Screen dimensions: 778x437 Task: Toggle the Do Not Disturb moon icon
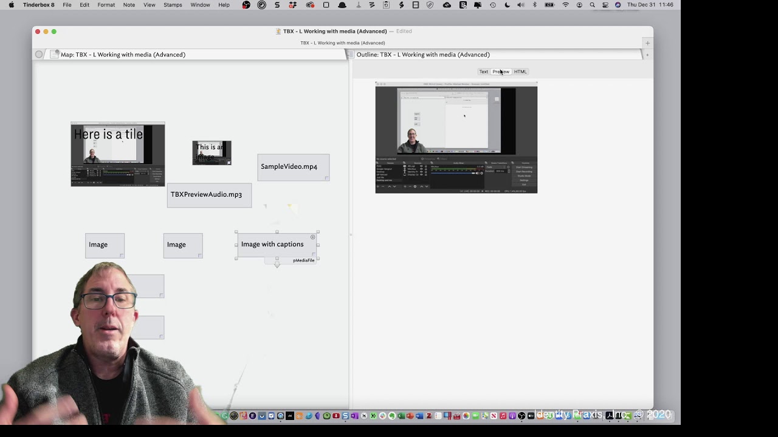point(508,5)
